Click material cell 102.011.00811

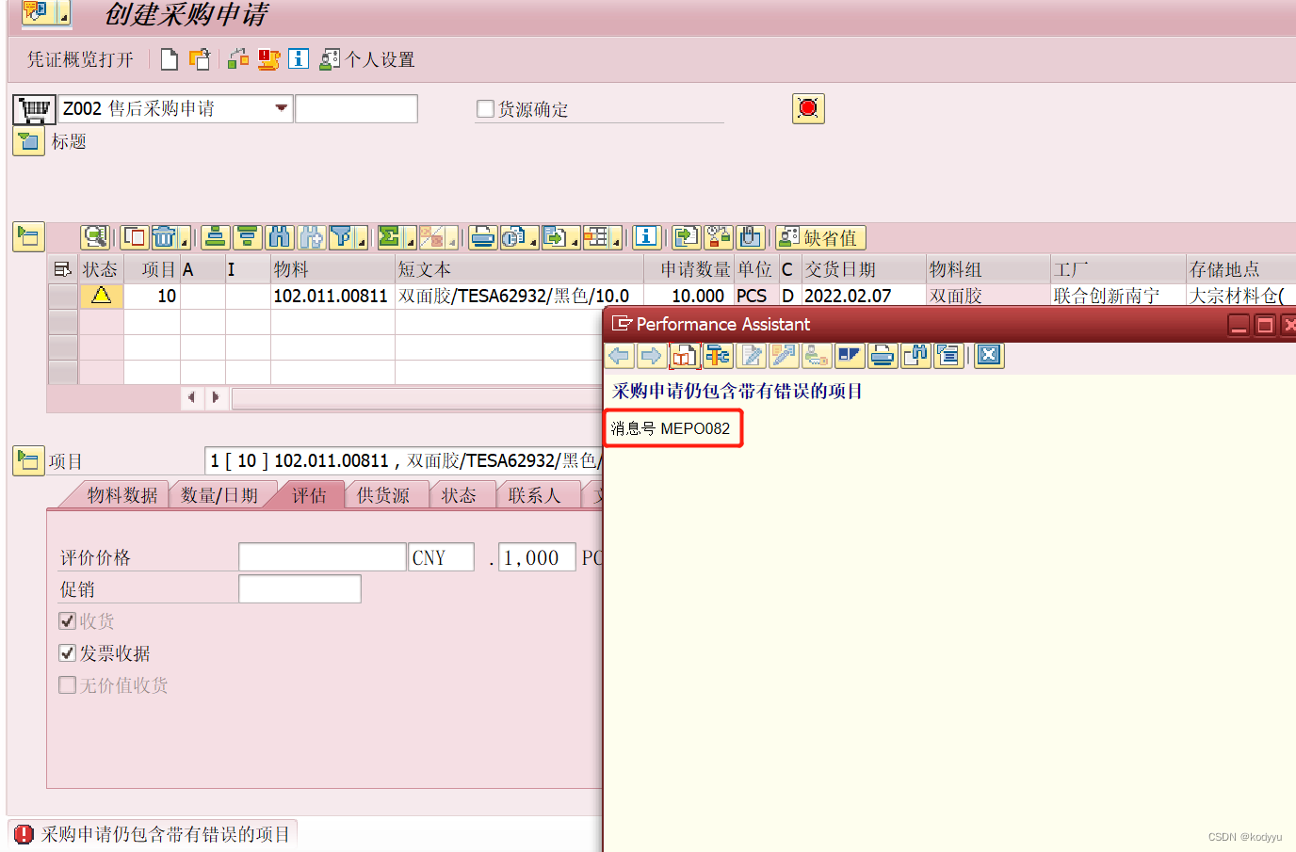(331, 296)
